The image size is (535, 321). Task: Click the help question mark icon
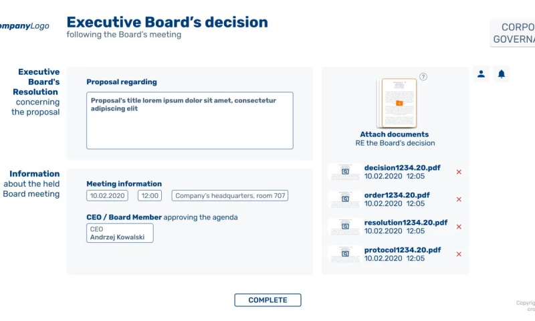(423, 77)
